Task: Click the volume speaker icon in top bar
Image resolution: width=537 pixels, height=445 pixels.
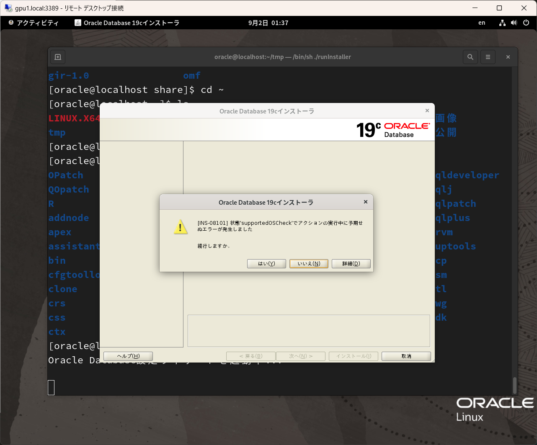Action: coord(514,23)
